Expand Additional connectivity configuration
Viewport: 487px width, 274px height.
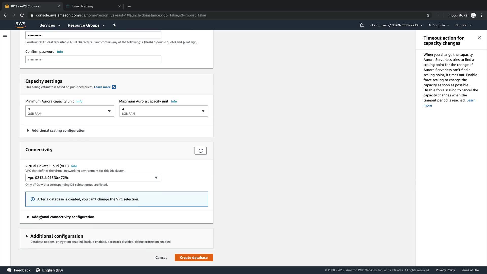click(63, 217)
